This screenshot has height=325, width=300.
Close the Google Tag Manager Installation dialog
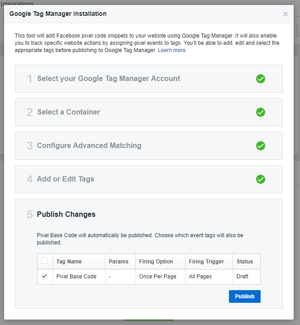285,14
